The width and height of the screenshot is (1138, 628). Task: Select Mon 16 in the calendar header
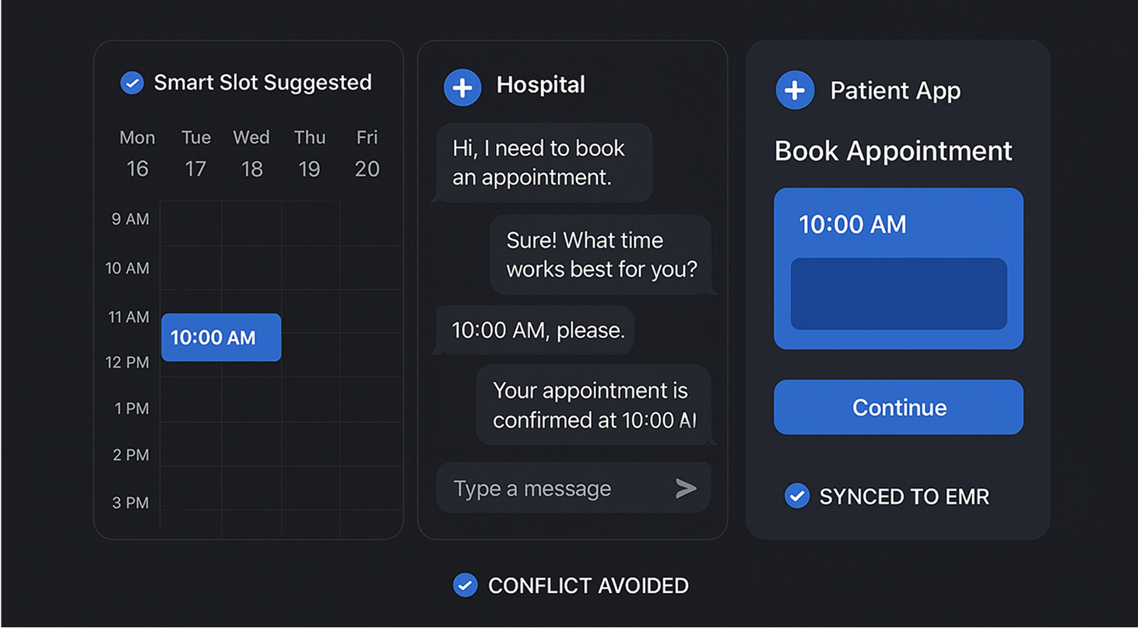pos(138,153)
